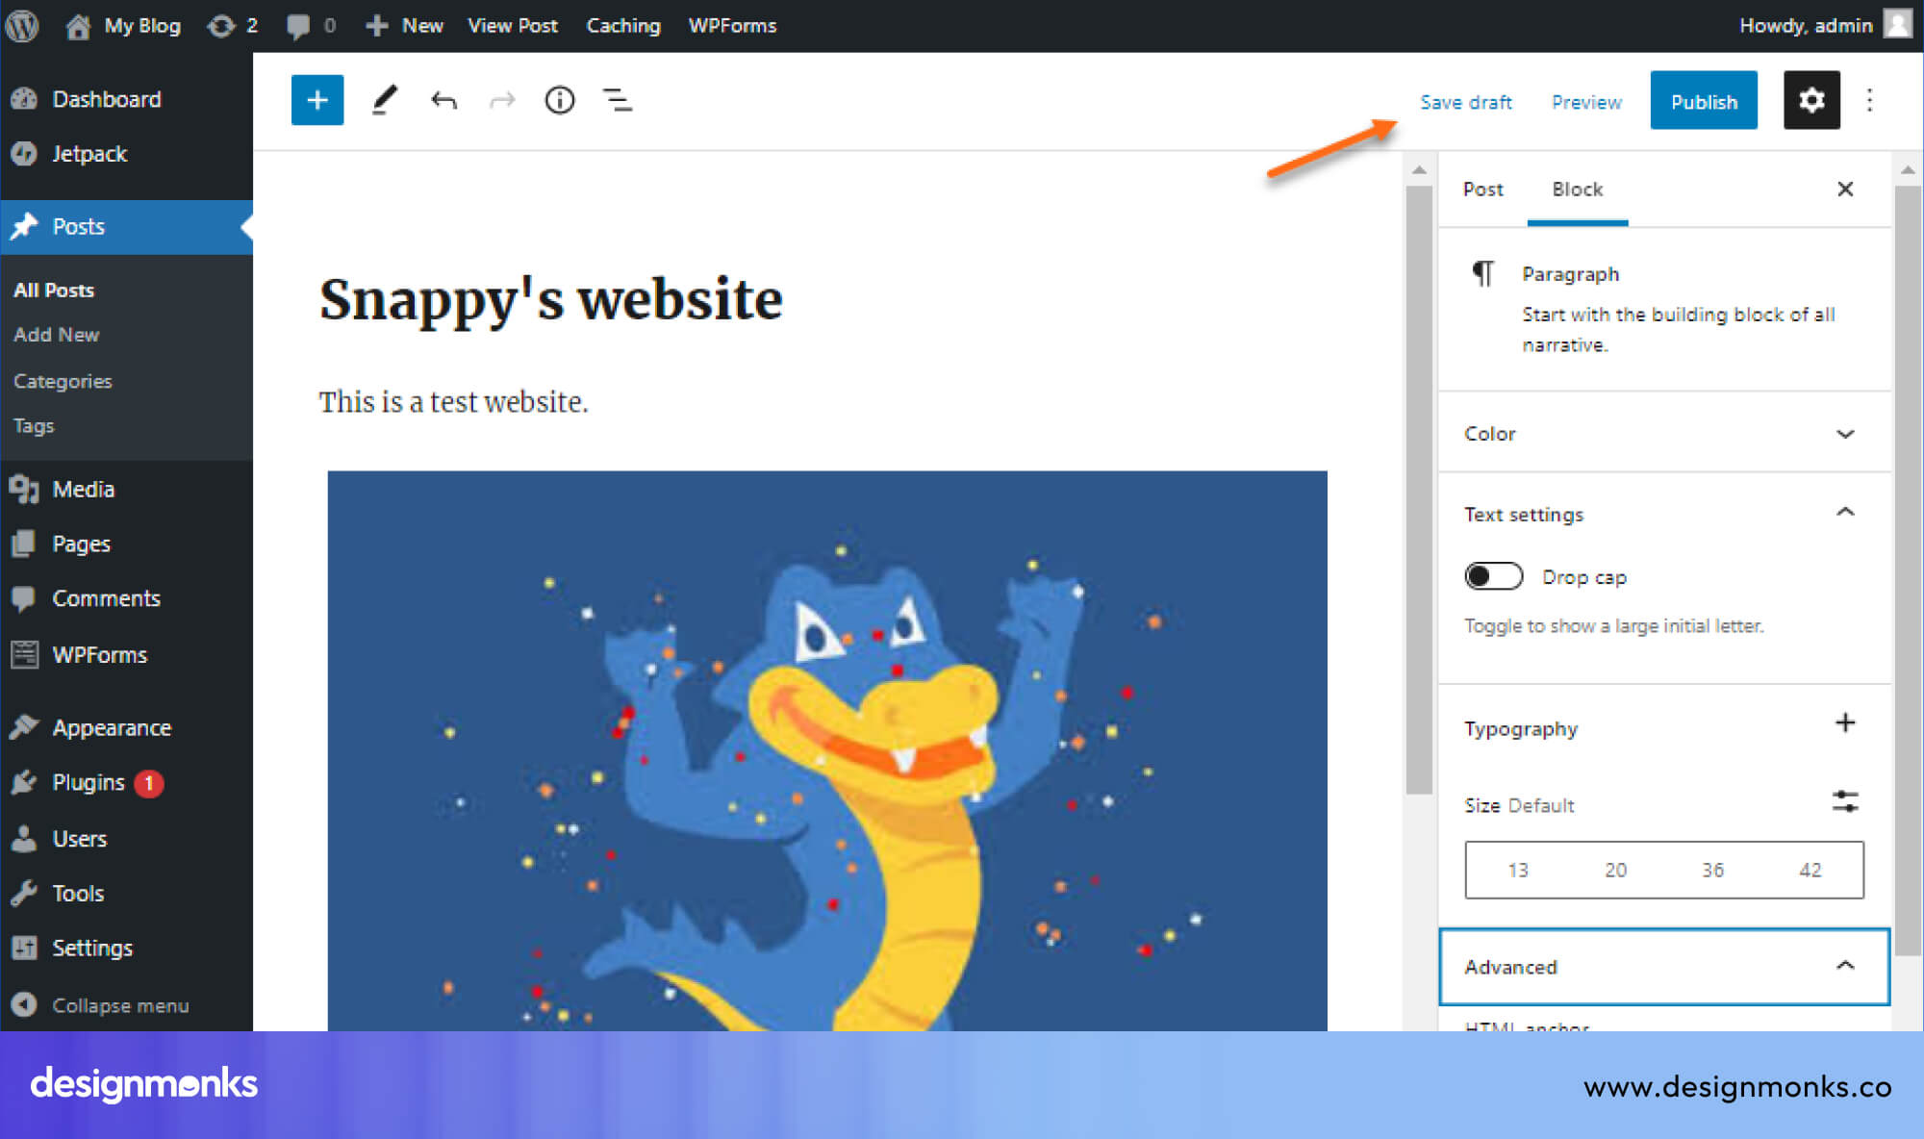Expand the Color panel chevron
The height and width of the screenshot is (1139, 1924).
(1845, 434)
